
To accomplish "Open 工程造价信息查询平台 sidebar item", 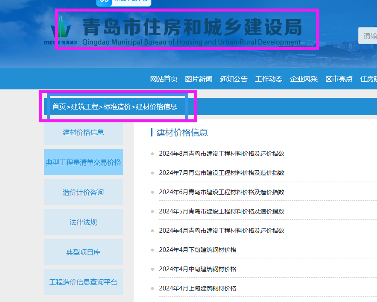I will (x=83, y=282).
